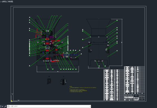
Task: Click into the command input field
Action: click(x=50, y=107)
